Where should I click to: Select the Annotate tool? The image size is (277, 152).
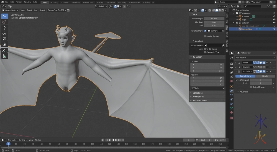coord(4,50)
